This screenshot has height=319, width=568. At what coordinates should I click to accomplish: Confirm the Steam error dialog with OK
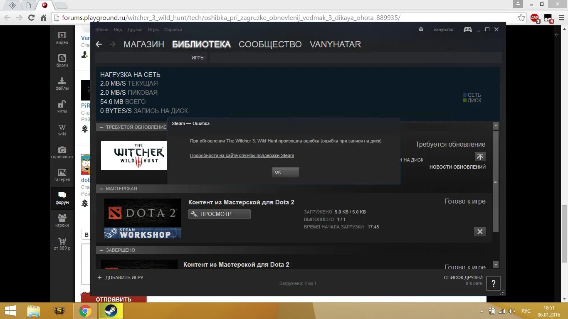tap(286, 172)
